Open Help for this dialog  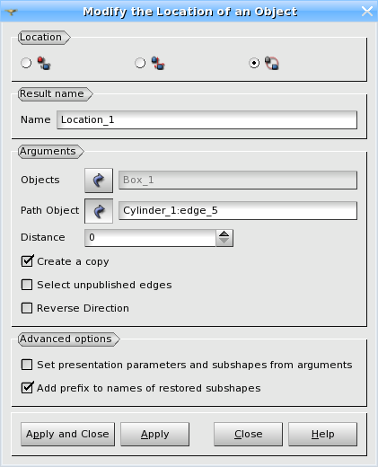pyautogui.click(x=322, y=434)
